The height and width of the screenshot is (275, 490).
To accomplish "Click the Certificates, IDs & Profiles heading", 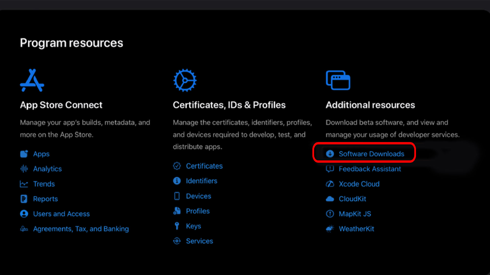I will click(x=229, y=105).
